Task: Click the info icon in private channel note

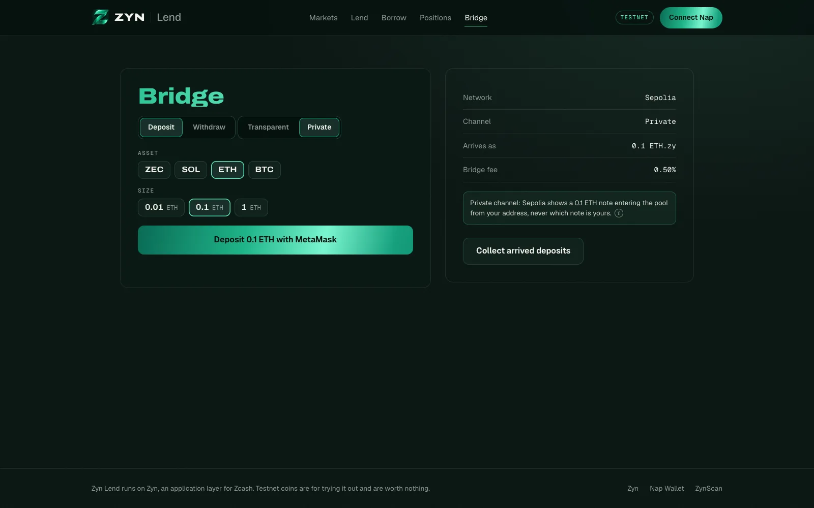Action: click(619, 213)
